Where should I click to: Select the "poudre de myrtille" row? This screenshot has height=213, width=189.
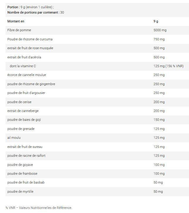[20, 191]
